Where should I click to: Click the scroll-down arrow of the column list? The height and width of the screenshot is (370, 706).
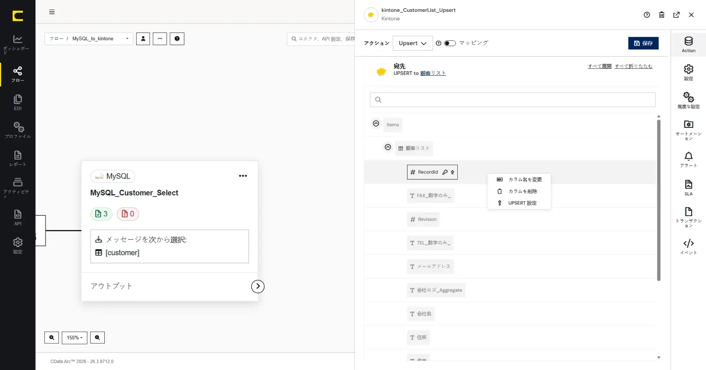coord(659,357)
